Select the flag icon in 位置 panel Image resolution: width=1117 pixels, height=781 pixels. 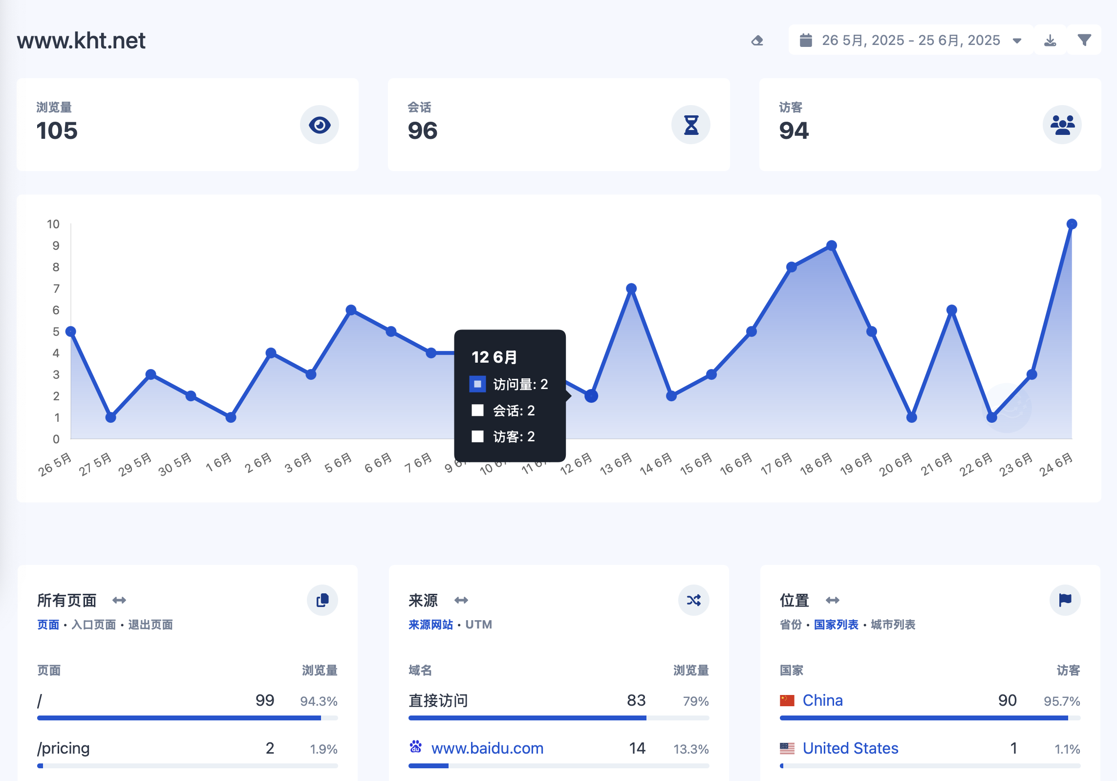(1065, 600)
